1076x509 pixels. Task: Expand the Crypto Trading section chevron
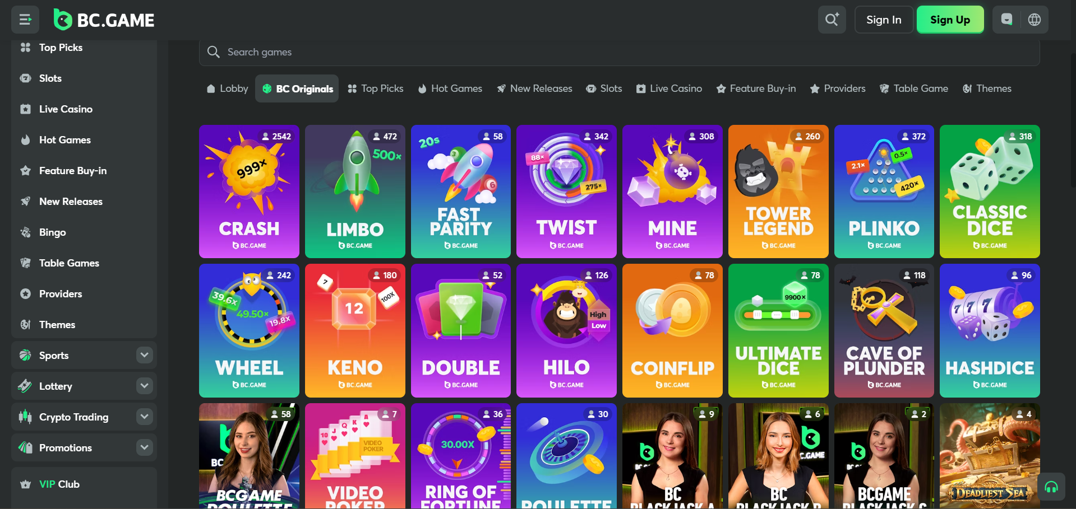point(144,417)
